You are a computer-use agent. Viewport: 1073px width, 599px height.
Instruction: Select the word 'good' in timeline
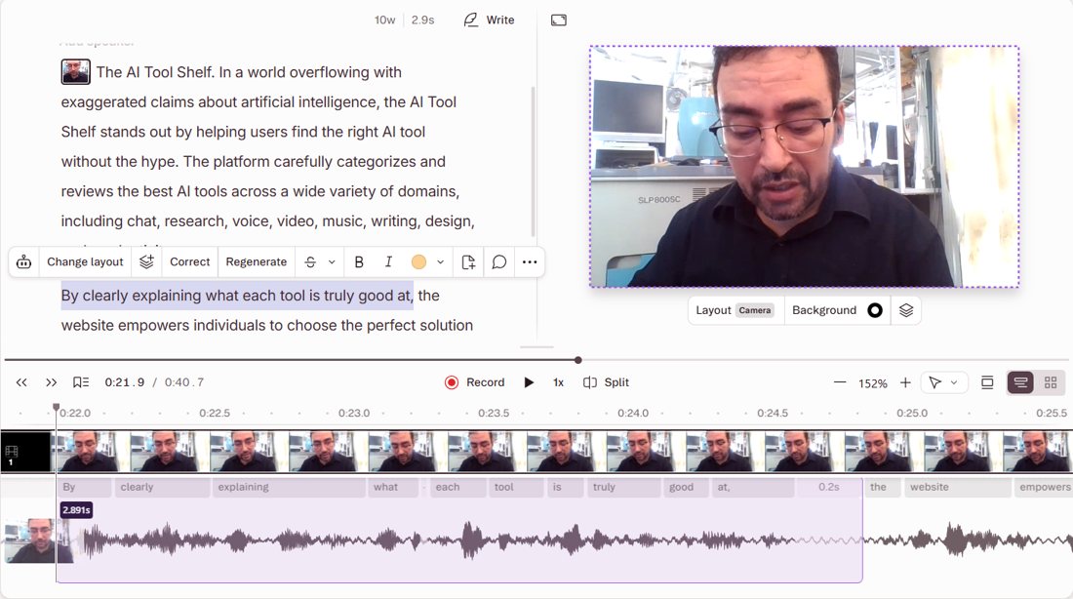click(686, 487)
